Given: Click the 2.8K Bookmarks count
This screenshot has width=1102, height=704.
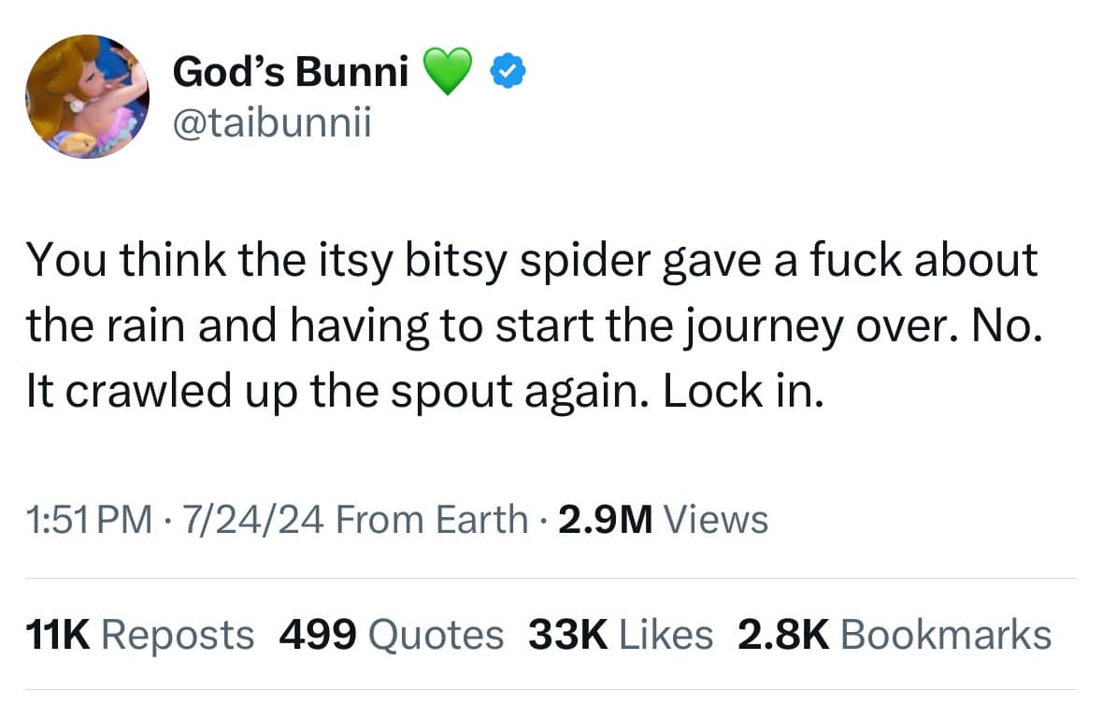Looking at the screenshot, I should point(894,635).
